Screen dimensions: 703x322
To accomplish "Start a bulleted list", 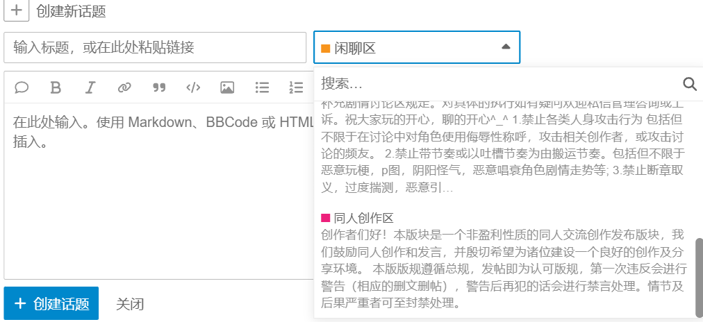I will pyautogui.click(x=262, y=87).
